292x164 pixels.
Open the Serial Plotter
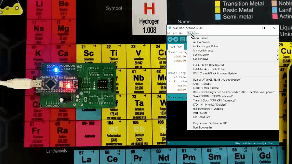click(x=233, y=59)
